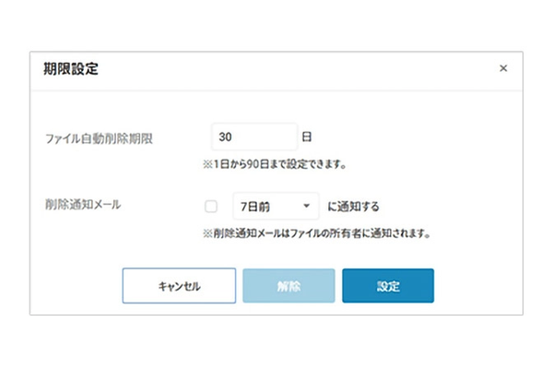This screenshot has width=553, height=369.
Task: Click the dropdown arrow beside 7日前
Action: (306, 206)
